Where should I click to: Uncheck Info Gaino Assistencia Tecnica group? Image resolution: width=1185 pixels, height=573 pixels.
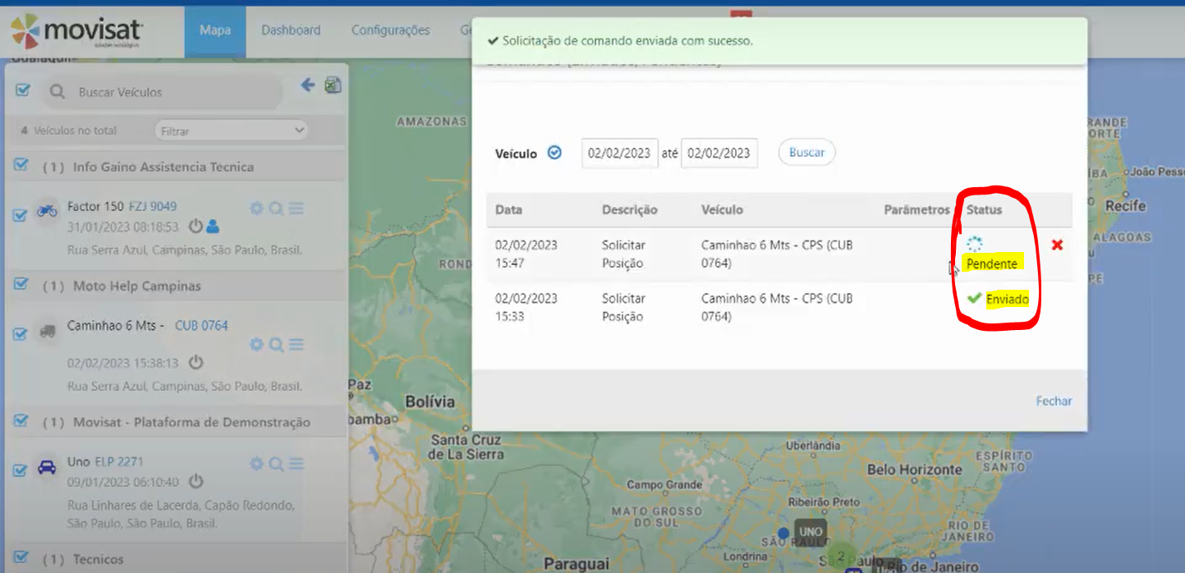(x=21, y=166)
